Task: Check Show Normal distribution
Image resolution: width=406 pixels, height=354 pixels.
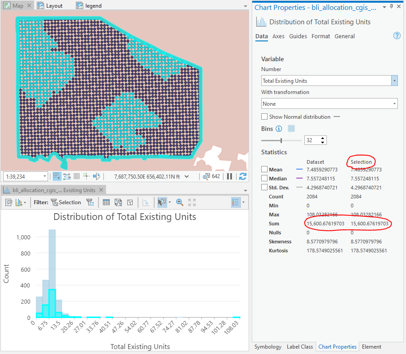Action: click(264, 117)
